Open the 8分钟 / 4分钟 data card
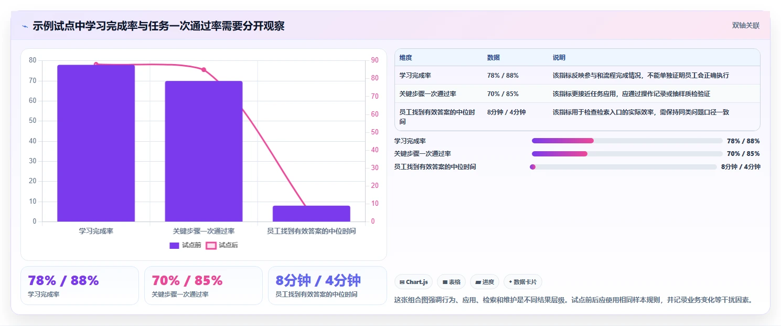The image size is (781, 326). coord(327,286)
